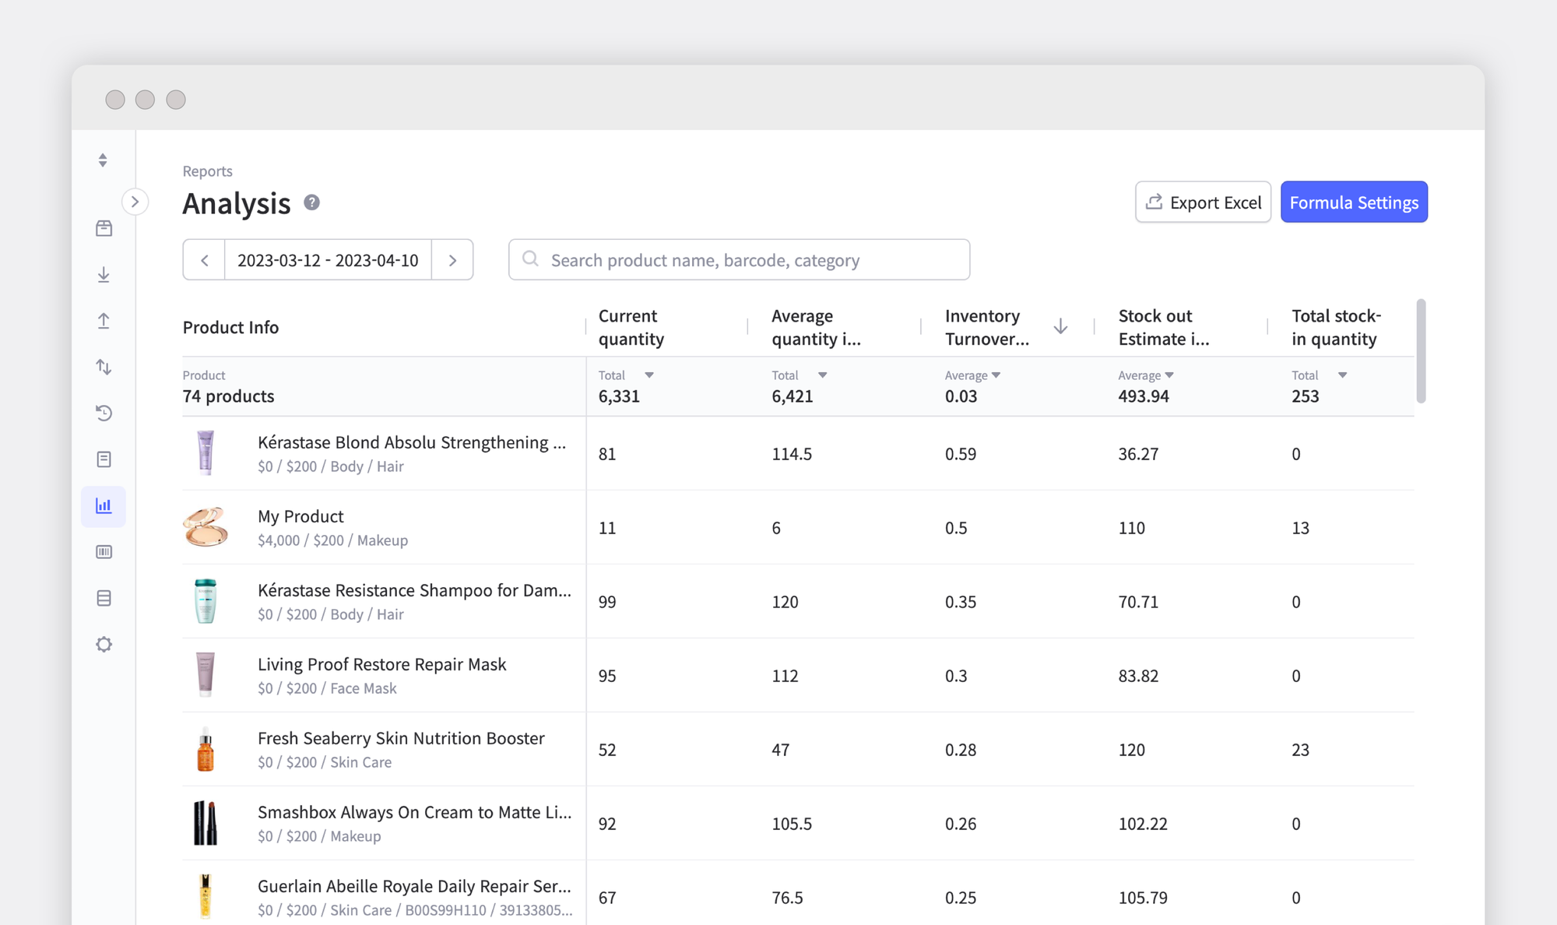Open the Total dropdown for Total stock-in quantity
Viewport: 1557px width, 925px height.
tap(1343, 375)
